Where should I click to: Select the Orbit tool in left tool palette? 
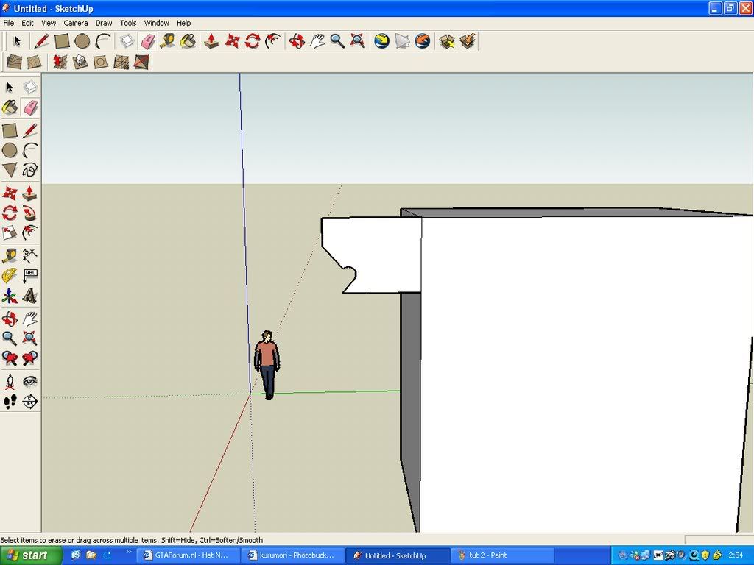[x=10, y=319]
